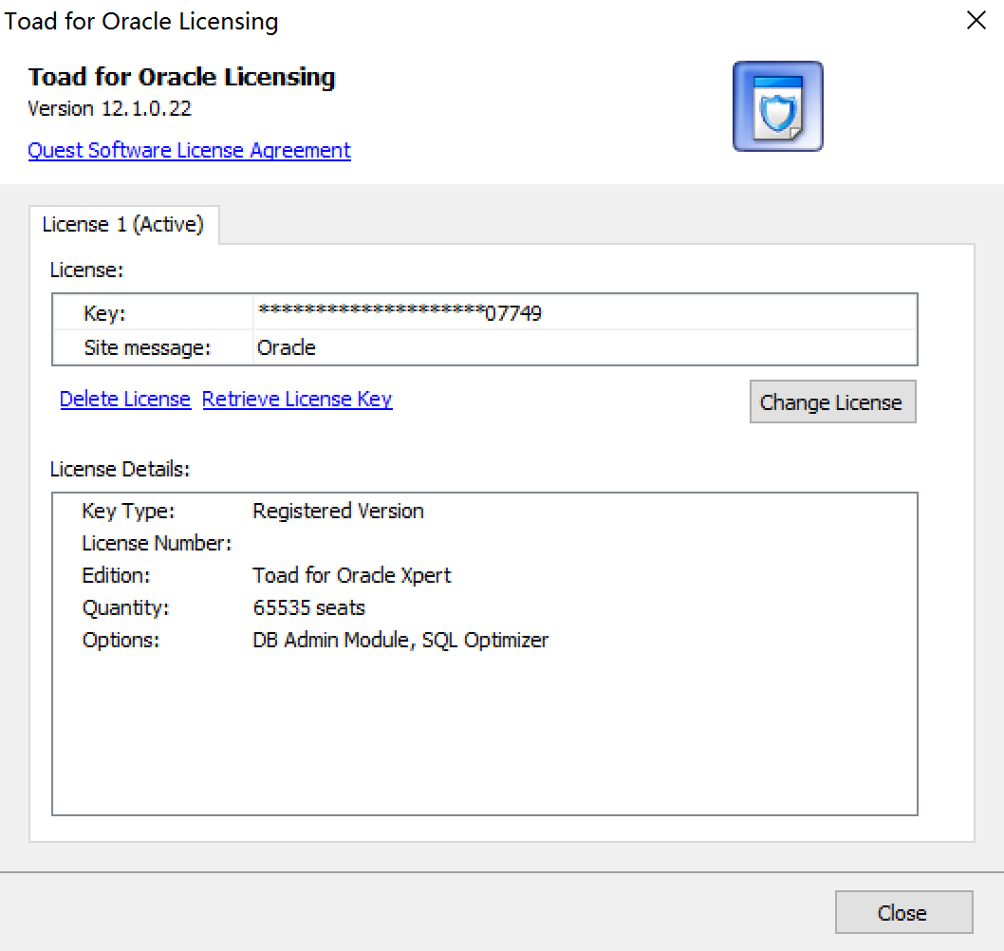Select the License 1 (Active) tab

pos(123,225)
